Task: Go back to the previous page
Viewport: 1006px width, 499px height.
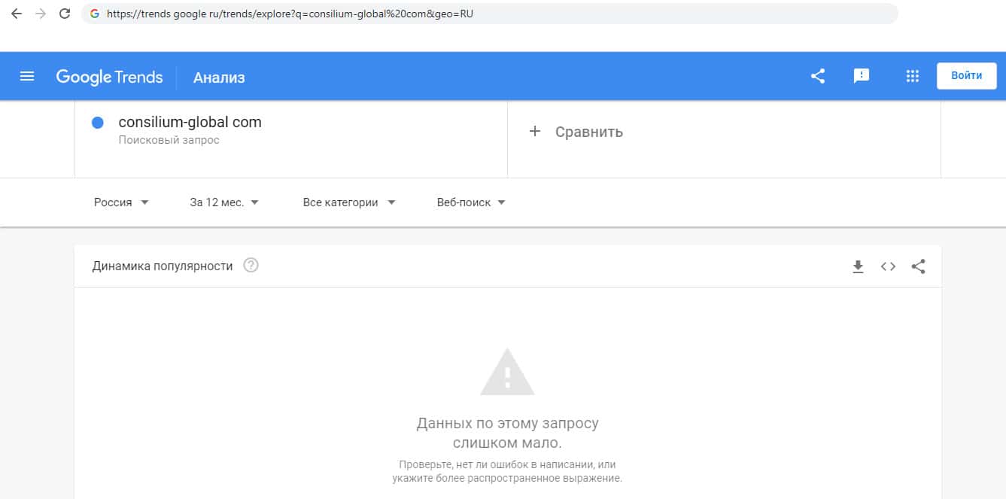Action: [x=17, y=14]
